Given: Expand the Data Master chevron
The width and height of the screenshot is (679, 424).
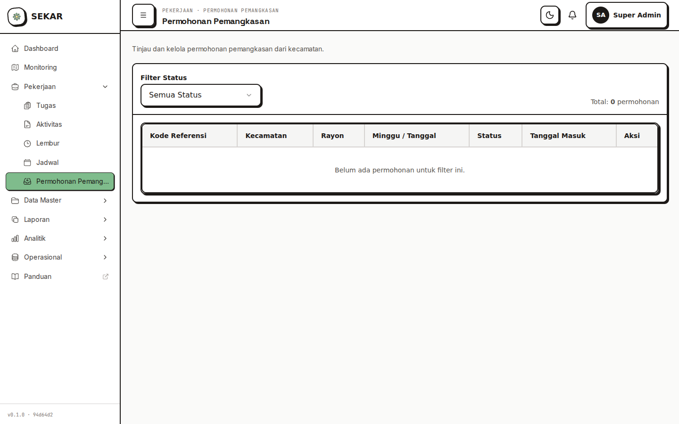Looking at the screenshot, I should (105, 200).
